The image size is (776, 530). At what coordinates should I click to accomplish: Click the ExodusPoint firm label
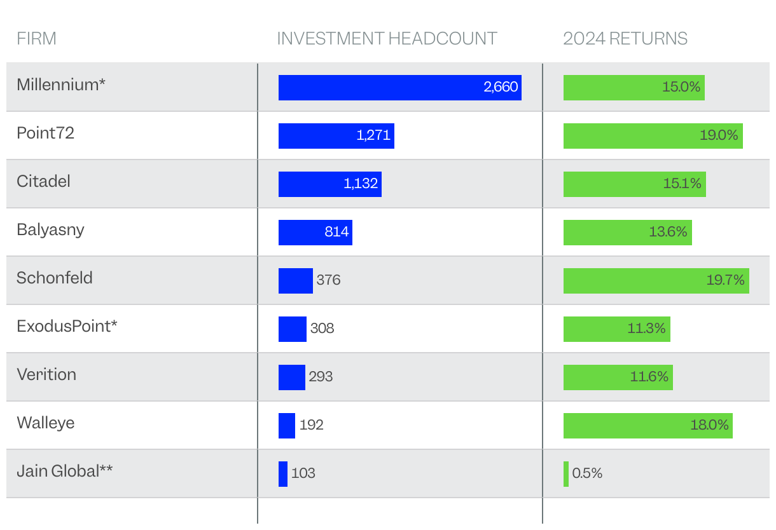pyautogui.click(x=67, y=326)
